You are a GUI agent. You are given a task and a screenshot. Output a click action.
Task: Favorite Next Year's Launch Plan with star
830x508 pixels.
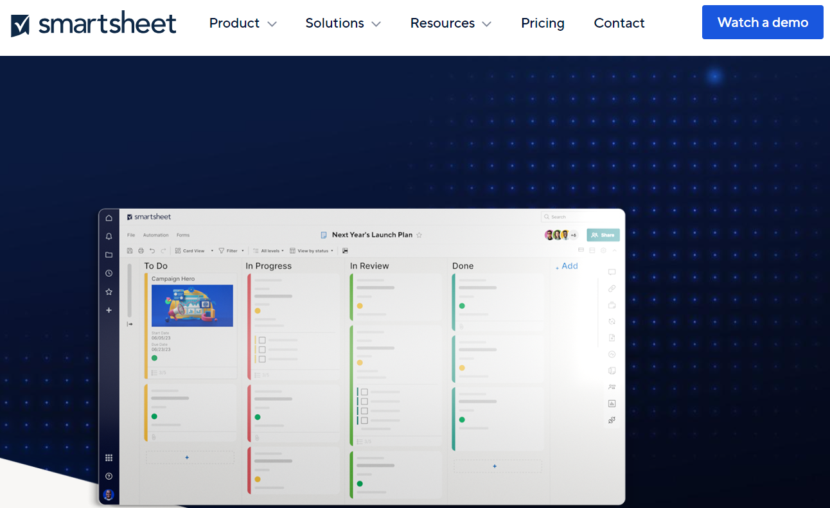point(419,235)
